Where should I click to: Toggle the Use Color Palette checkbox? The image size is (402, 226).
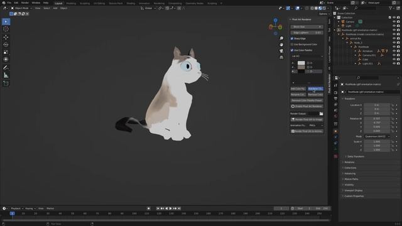coord(292,50)
